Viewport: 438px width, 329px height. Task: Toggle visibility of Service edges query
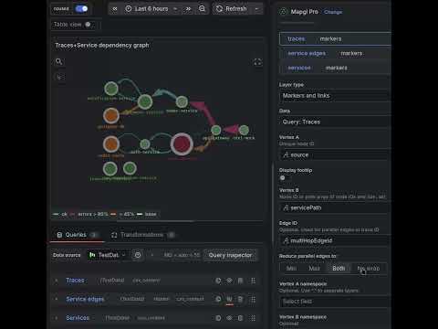click(x=229, y=299)
